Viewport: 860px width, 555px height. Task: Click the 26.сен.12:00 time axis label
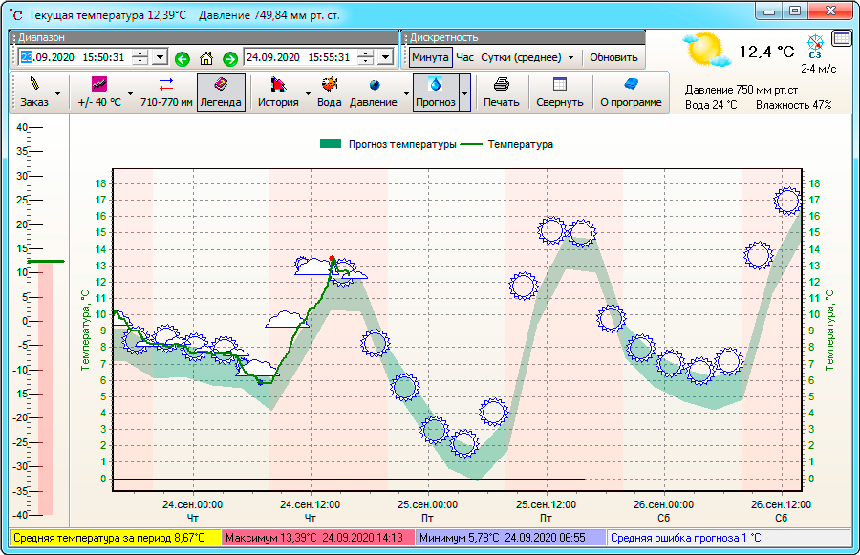point(781,504)
